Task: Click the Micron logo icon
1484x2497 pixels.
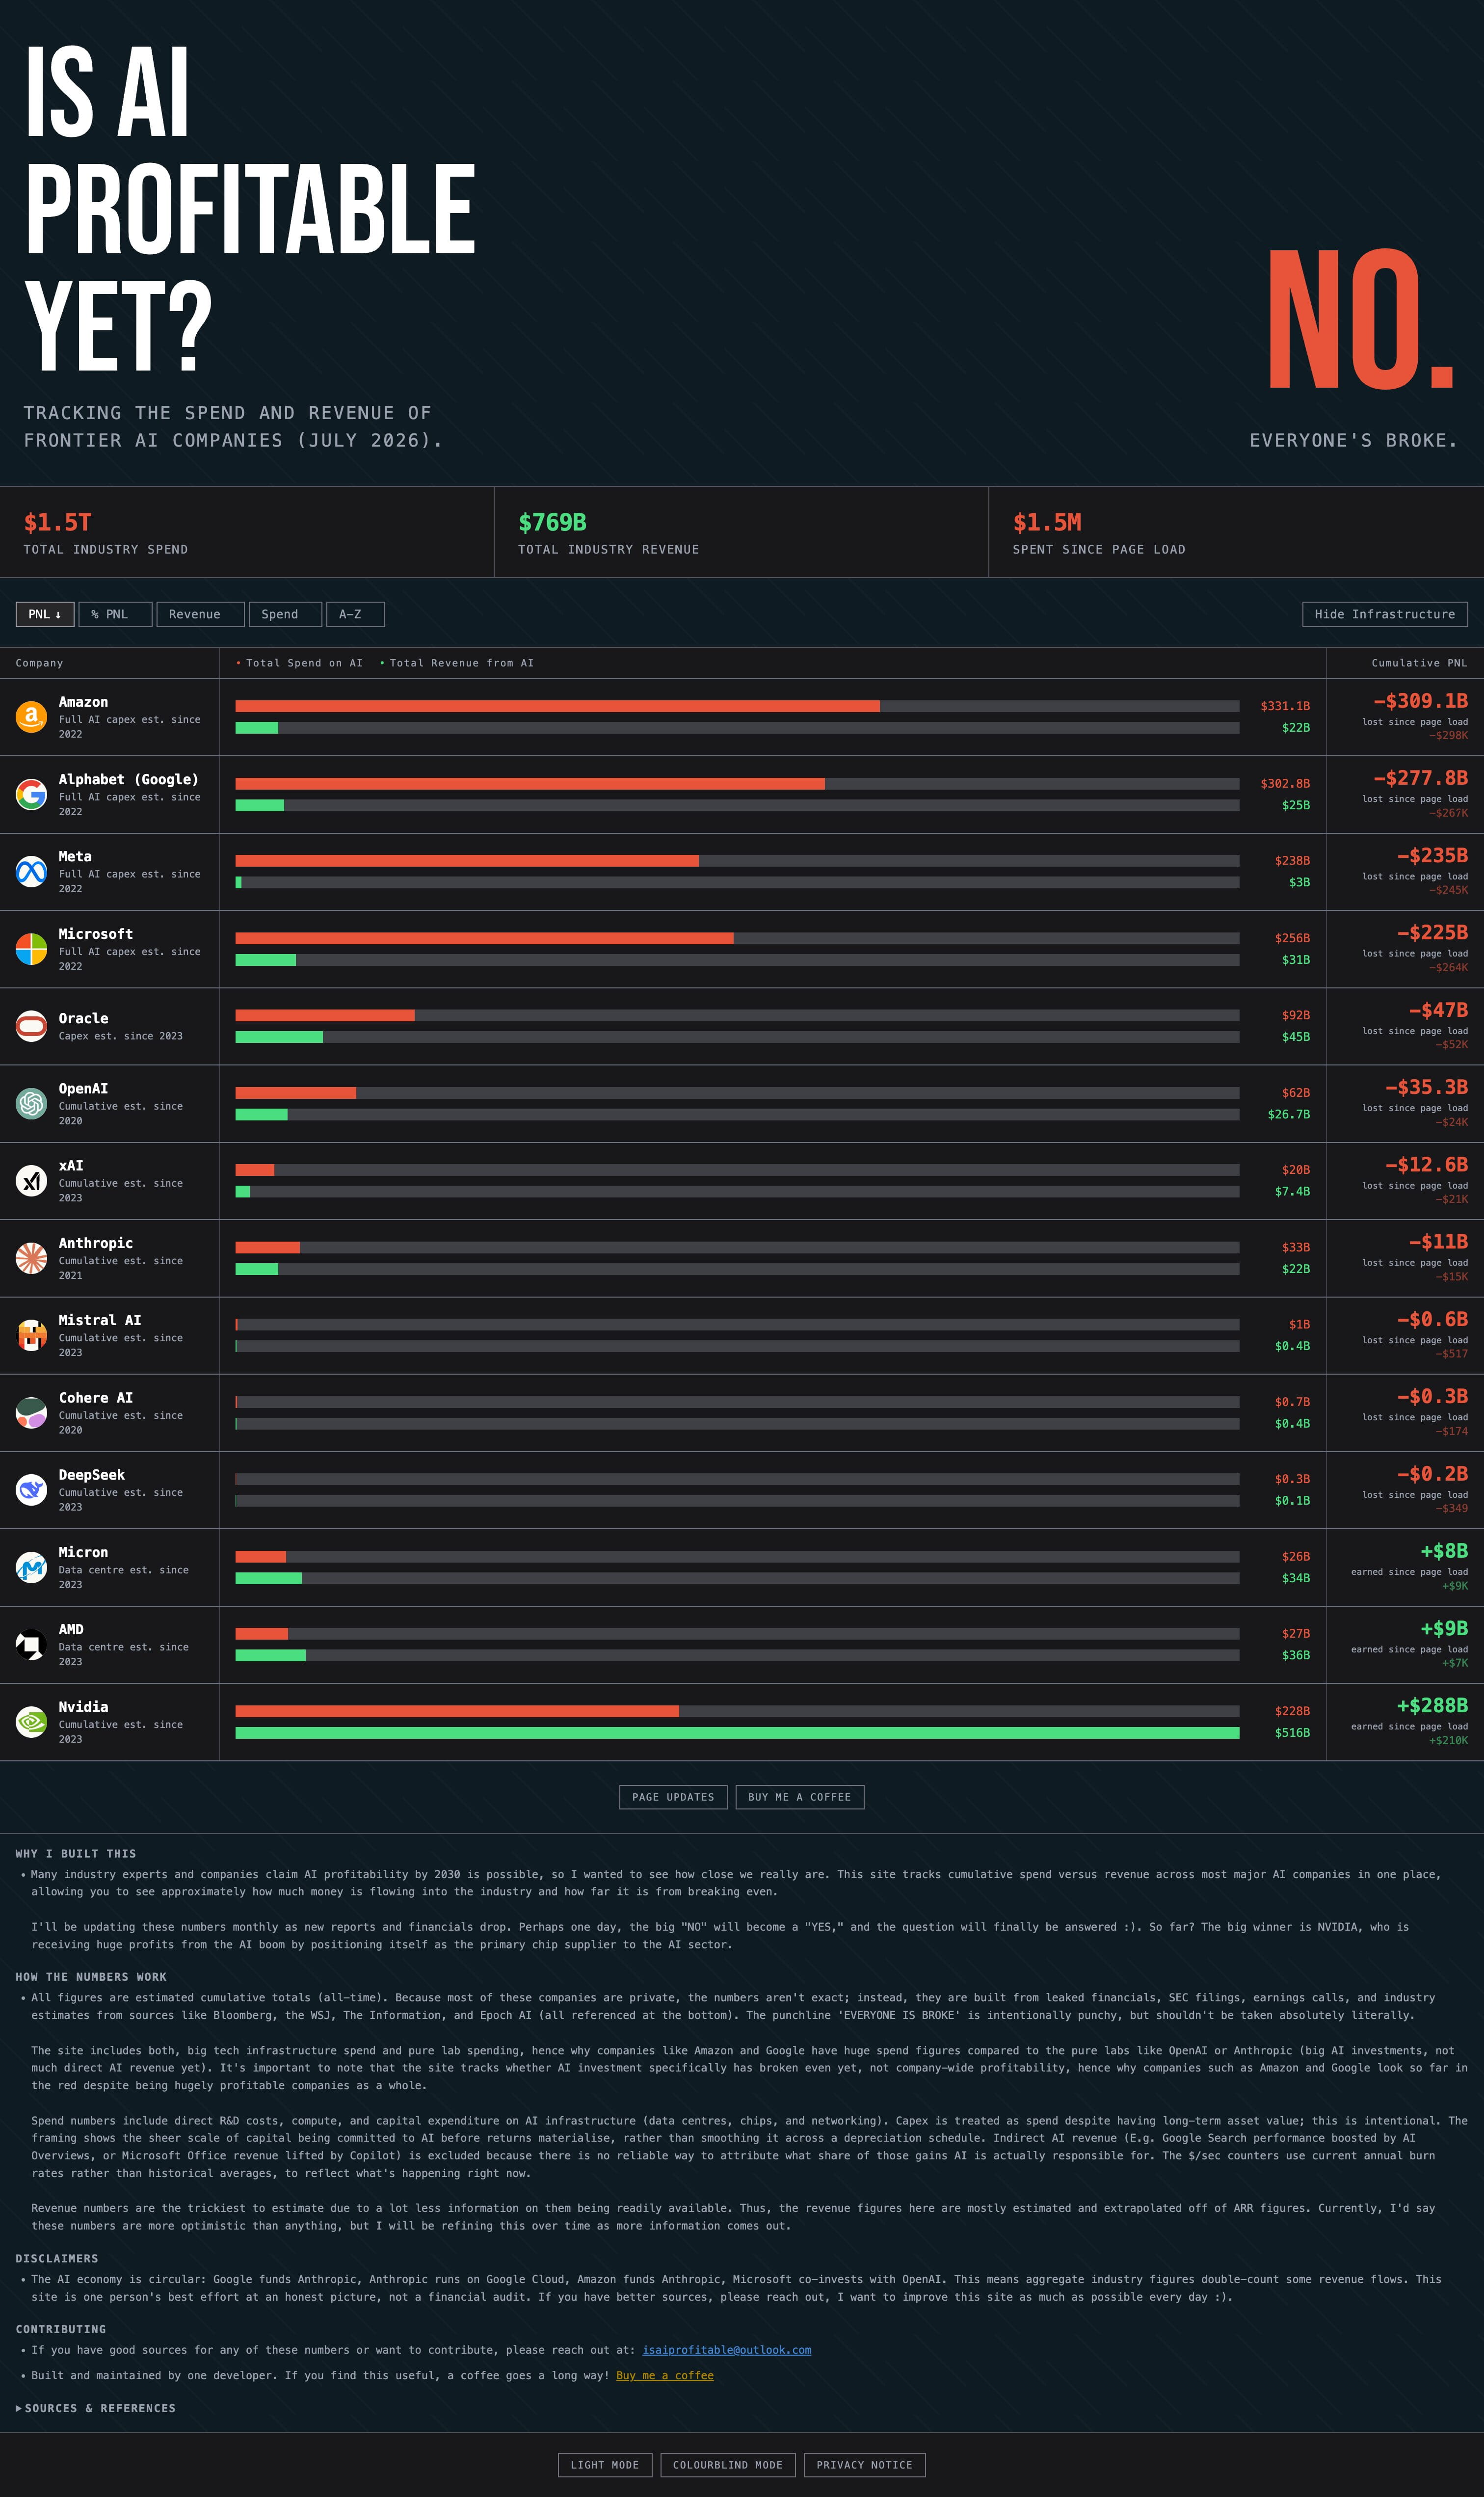Action: 31,1567
